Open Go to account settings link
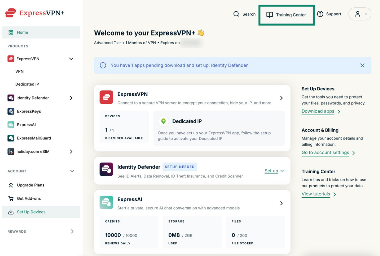Image resolution: width=380 pixels, height=256 pixels. [325, 153]
